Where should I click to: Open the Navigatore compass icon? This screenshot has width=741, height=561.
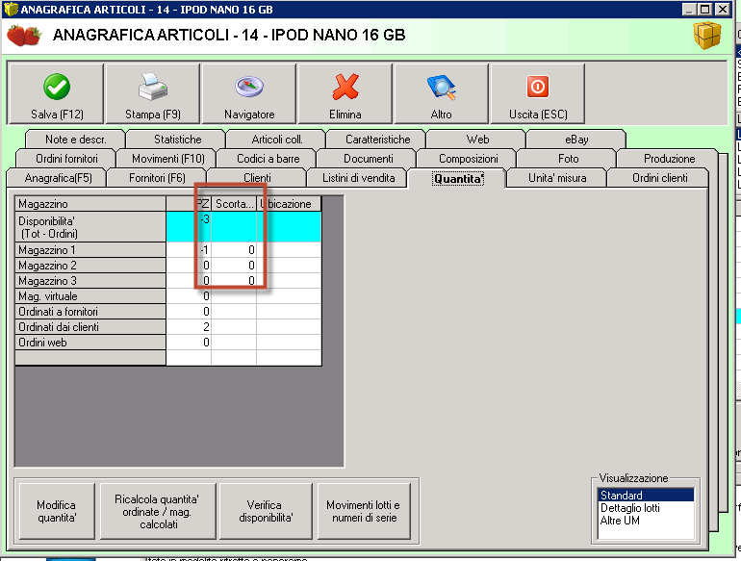[249, 87]
